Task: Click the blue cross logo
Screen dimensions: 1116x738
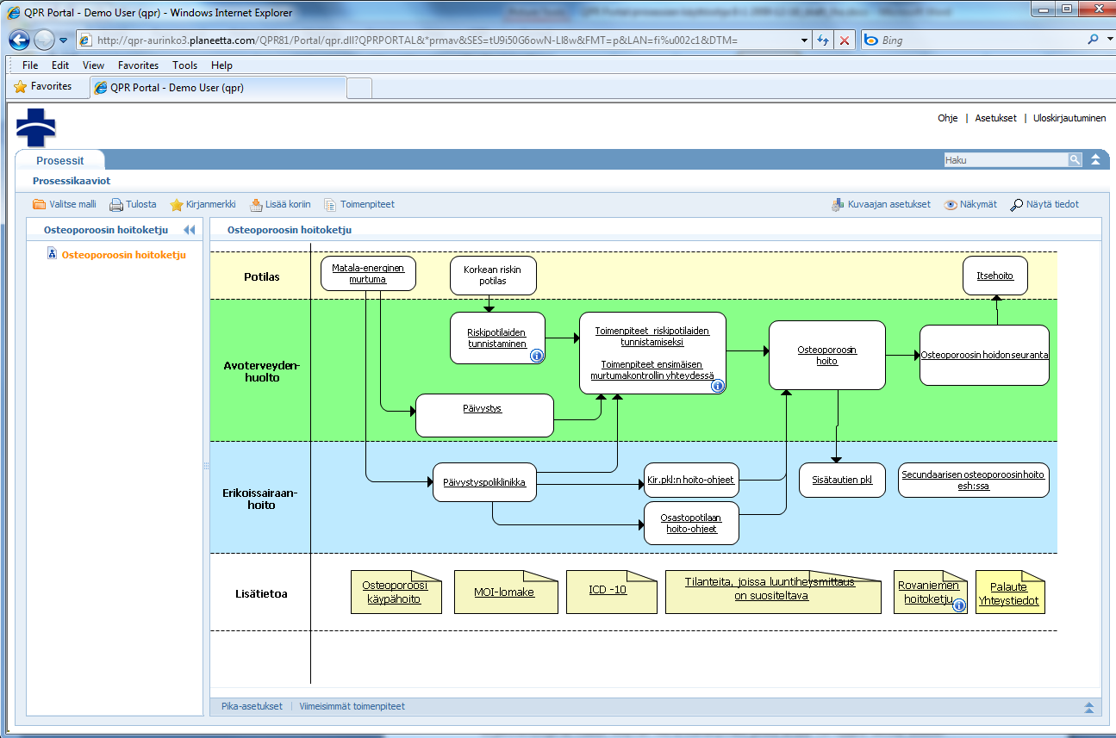Action: pos(36,127)
